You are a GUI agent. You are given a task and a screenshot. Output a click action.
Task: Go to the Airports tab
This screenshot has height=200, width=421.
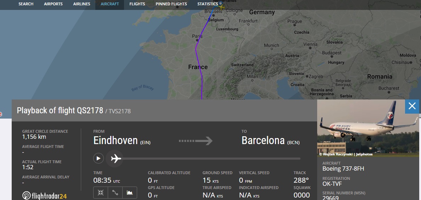coord(53,4)
